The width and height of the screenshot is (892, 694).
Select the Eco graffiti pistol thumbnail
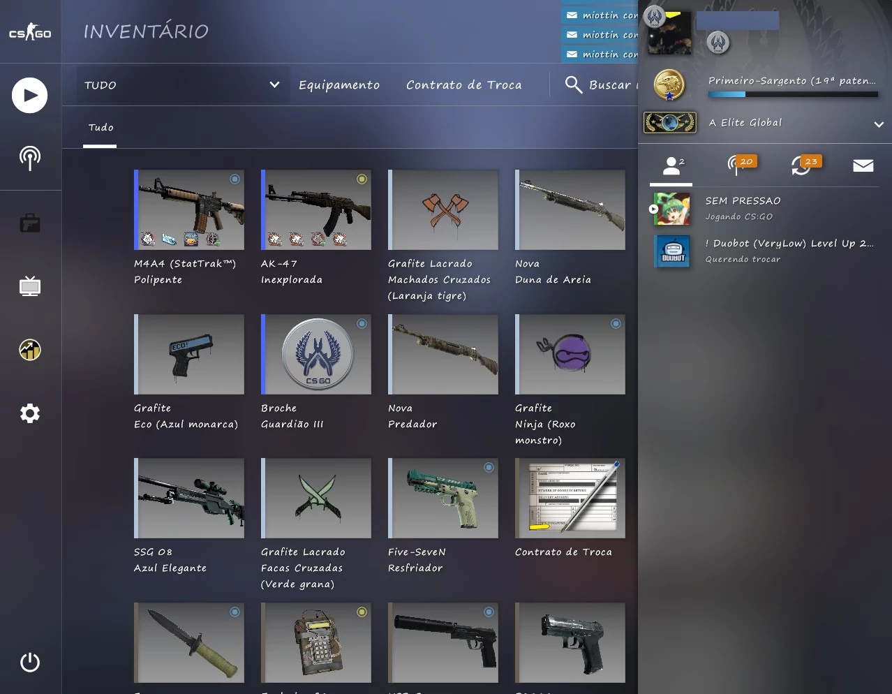(189, 354)
